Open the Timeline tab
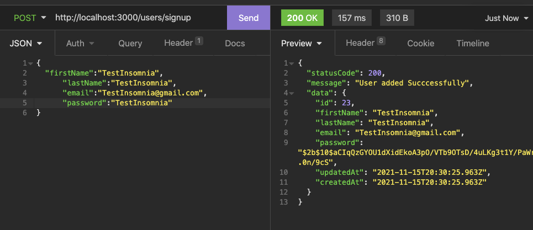Viewport: 533px width, 230px height. coord(473,43)
